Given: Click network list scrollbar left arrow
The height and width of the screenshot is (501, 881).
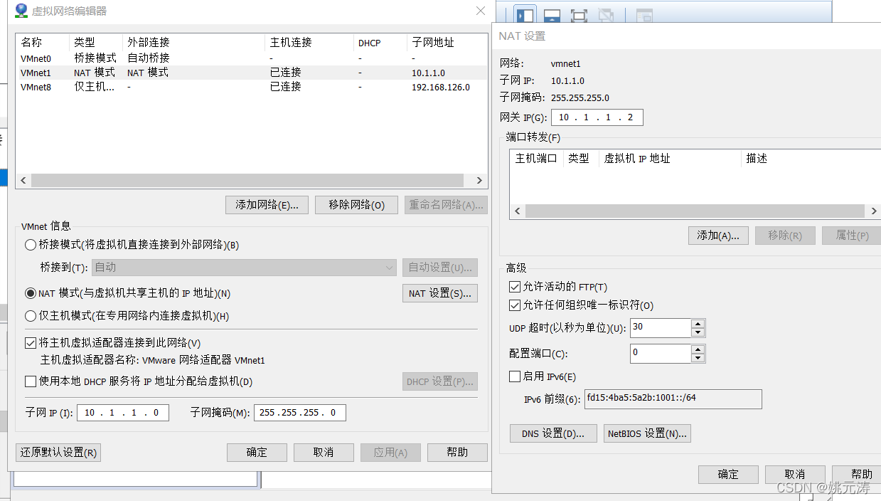Looking at the screenshot, I should click(x=23, y=181).
